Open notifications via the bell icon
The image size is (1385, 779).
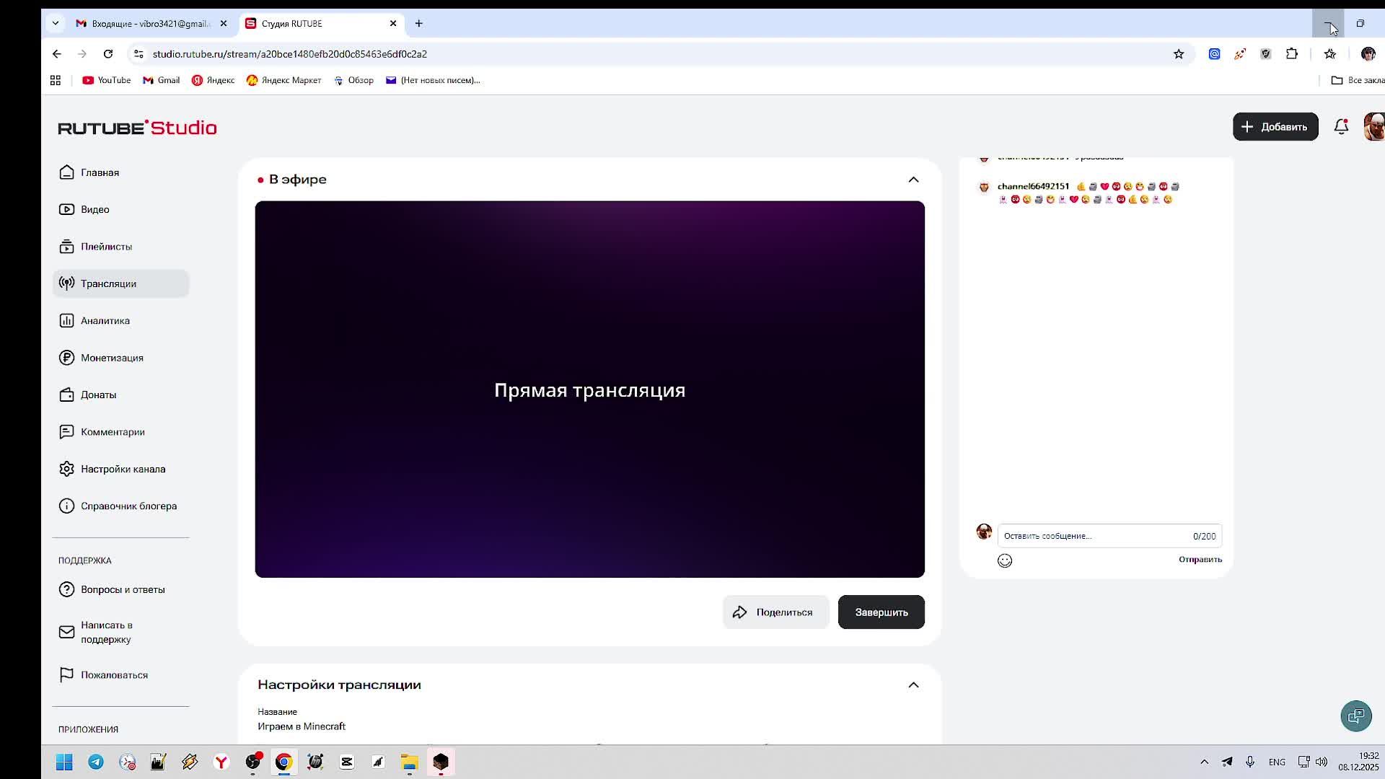(1341, 126)
